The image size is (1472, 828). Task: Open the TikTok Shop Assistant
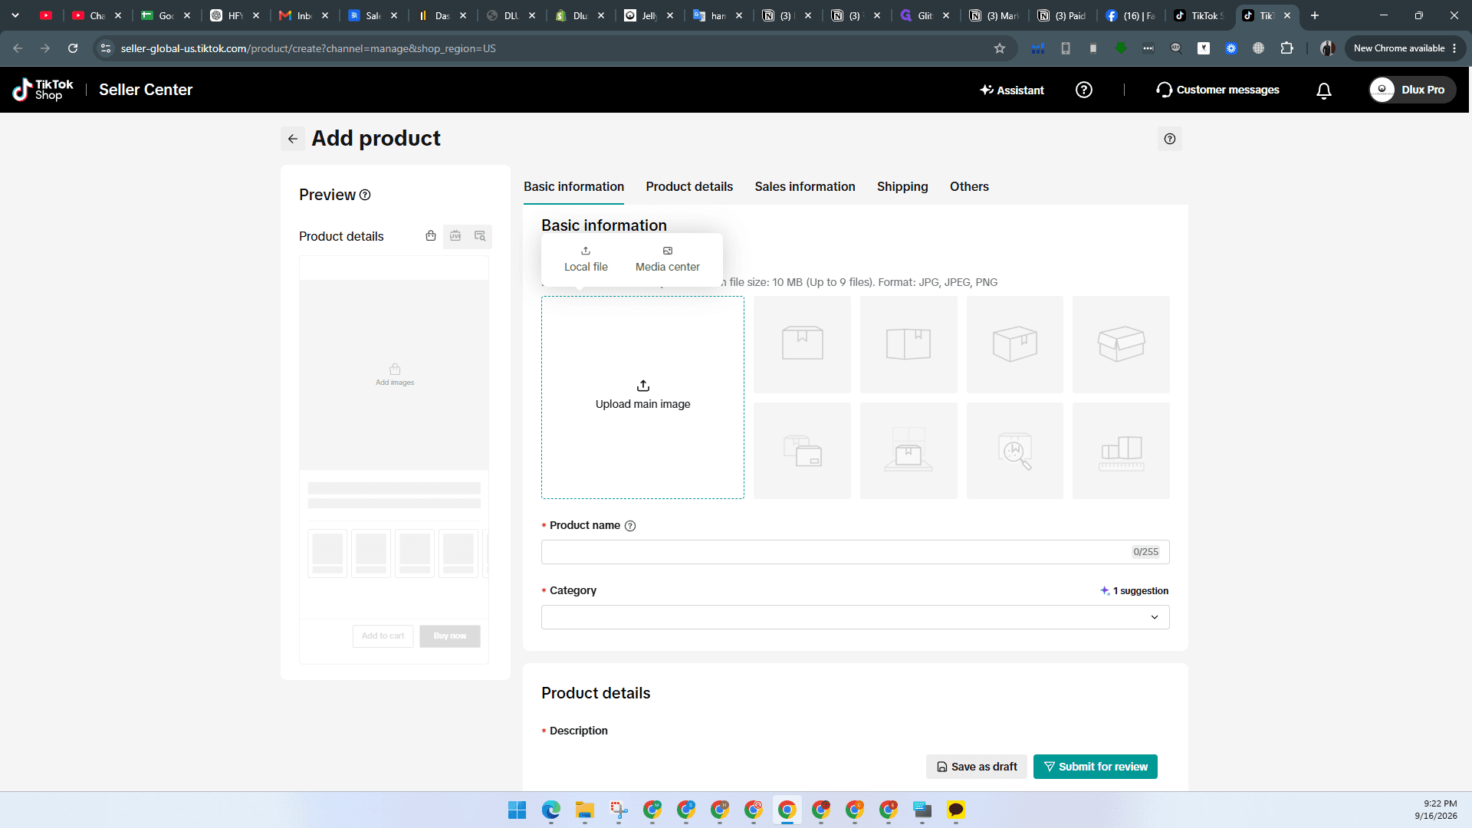tap(1011, 90)
